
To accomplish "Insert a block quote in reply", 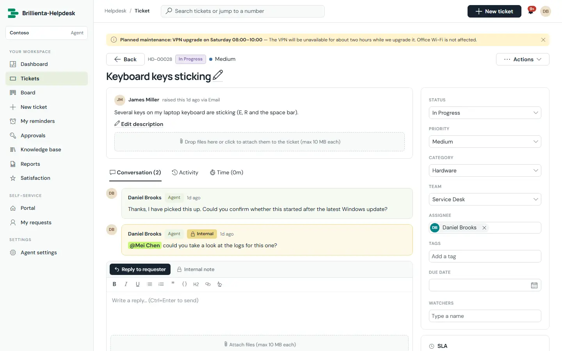I will pyautogui.click(x=173, y=284).
